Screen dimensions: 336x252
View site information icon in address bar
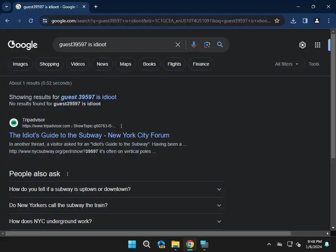[45, 21]
